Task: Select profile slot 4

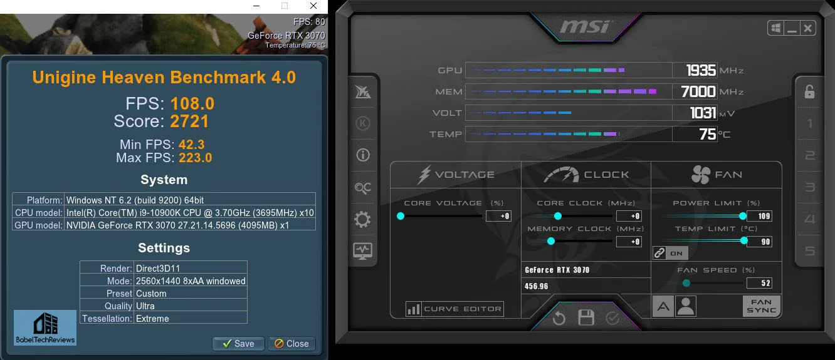Action: (809, 219)
